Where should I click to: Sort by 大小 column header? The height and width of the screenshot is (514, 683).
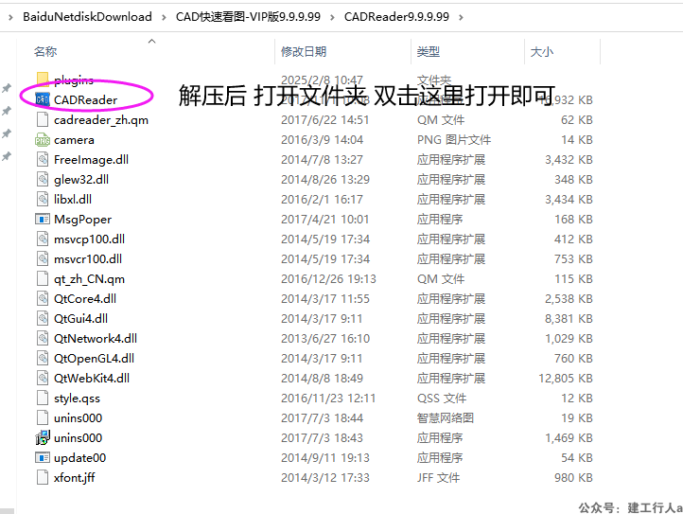(542, 51)
